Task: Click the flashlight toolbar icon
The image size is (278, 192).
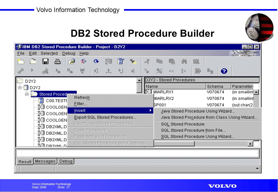Action: tap(133, 62)
